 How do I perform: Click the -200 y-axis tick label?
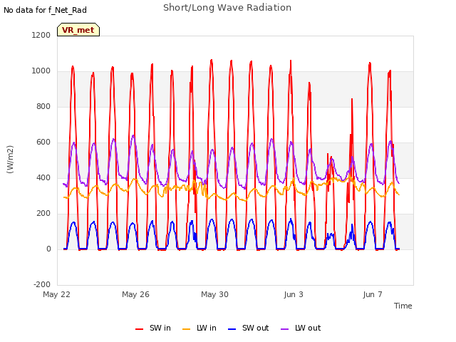(42, 284)
